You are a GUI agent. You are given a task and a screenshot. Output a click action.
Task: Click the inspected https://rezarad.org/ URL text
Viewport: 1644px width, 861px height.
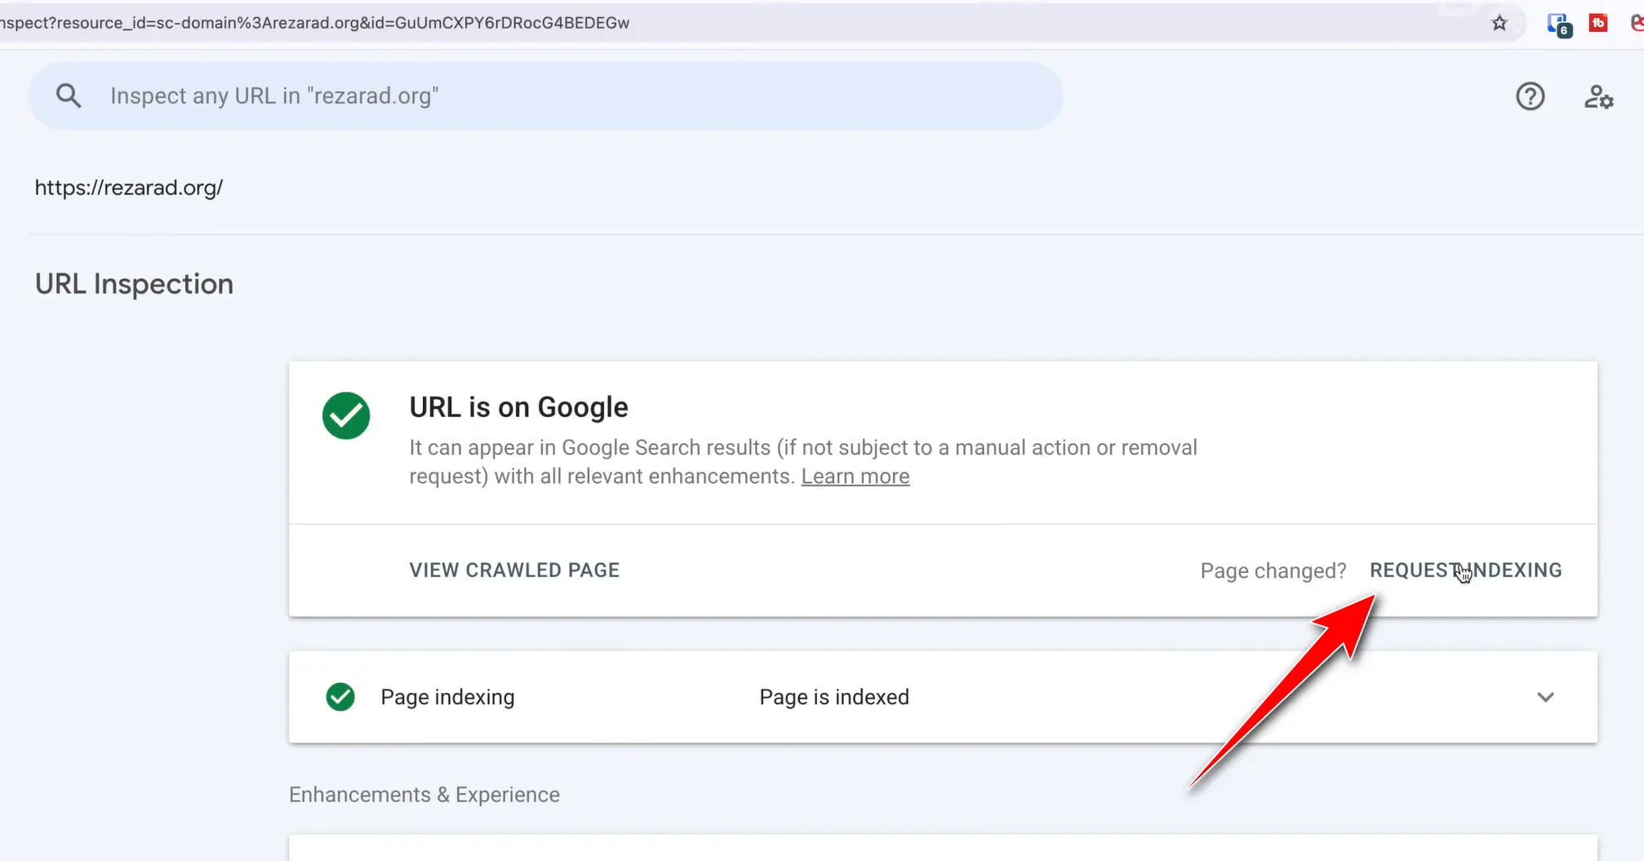click(129, 188)
